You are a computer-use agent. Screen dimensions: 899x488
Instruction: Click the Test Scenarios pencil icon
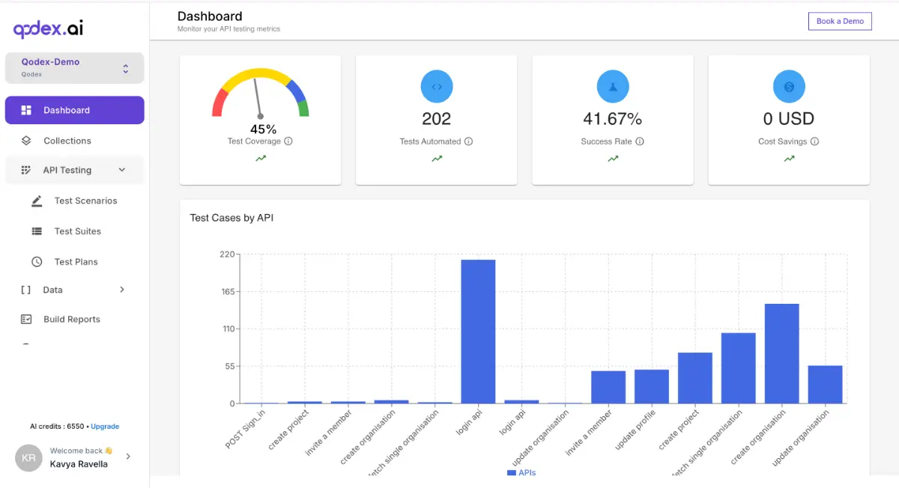point(37,201)
